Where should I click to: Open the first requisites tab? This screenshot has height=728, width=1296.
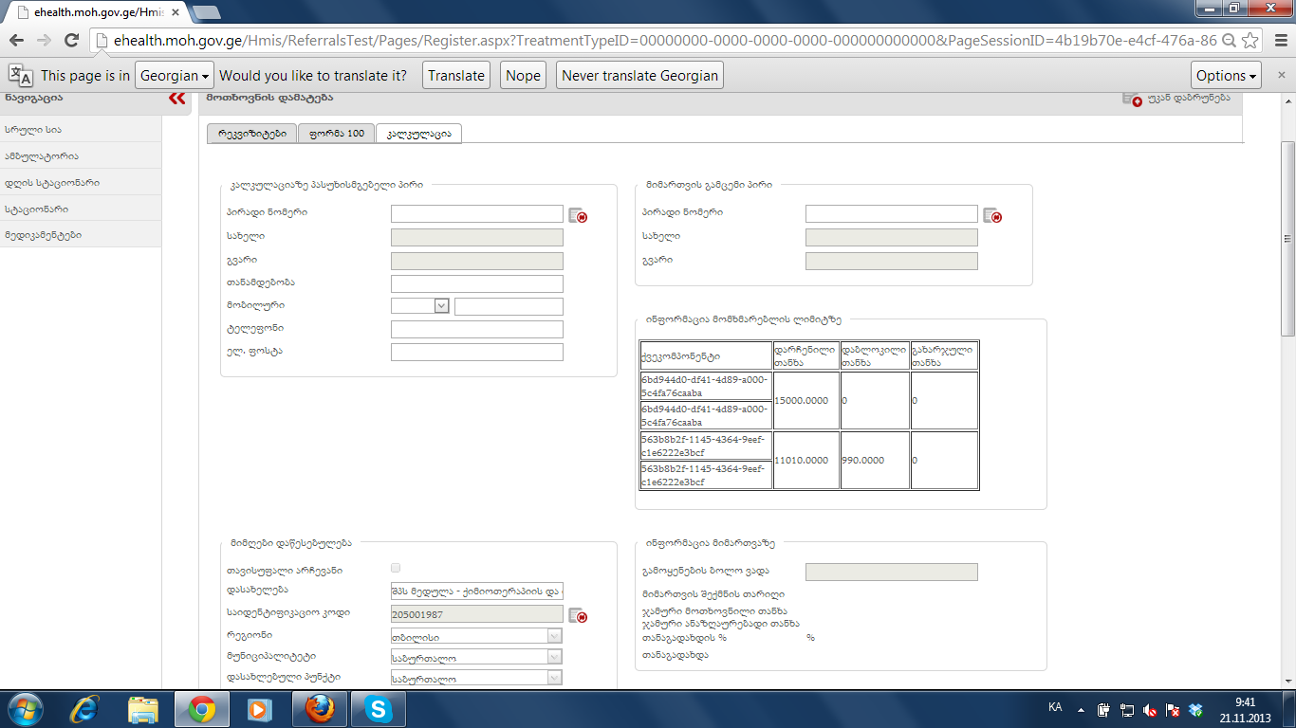251,134
